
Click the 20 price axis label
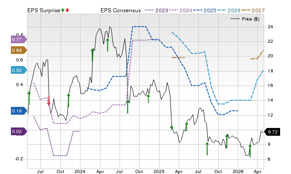coord(270,56)
